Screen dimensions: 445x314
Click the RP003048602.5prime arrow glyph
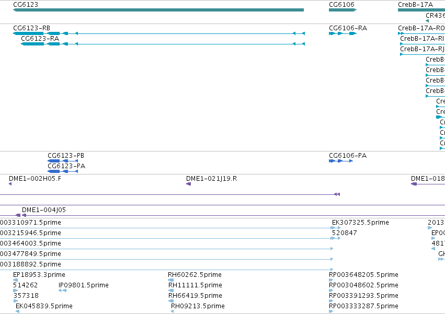click(x=331, y=290)
